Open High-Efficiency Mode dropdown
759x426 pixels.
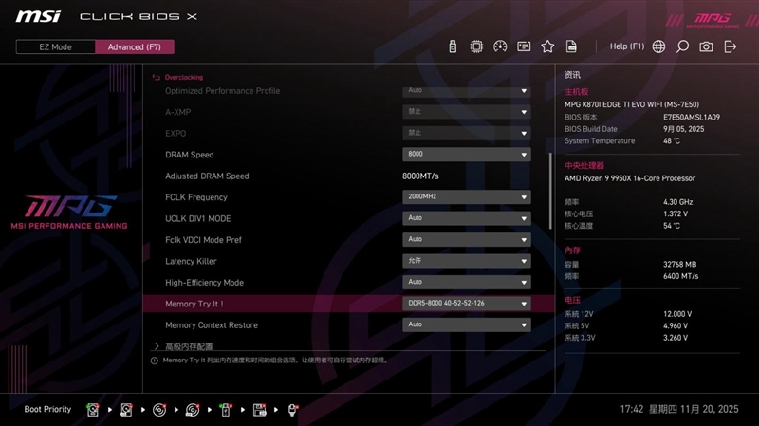(x=467, y=282)
